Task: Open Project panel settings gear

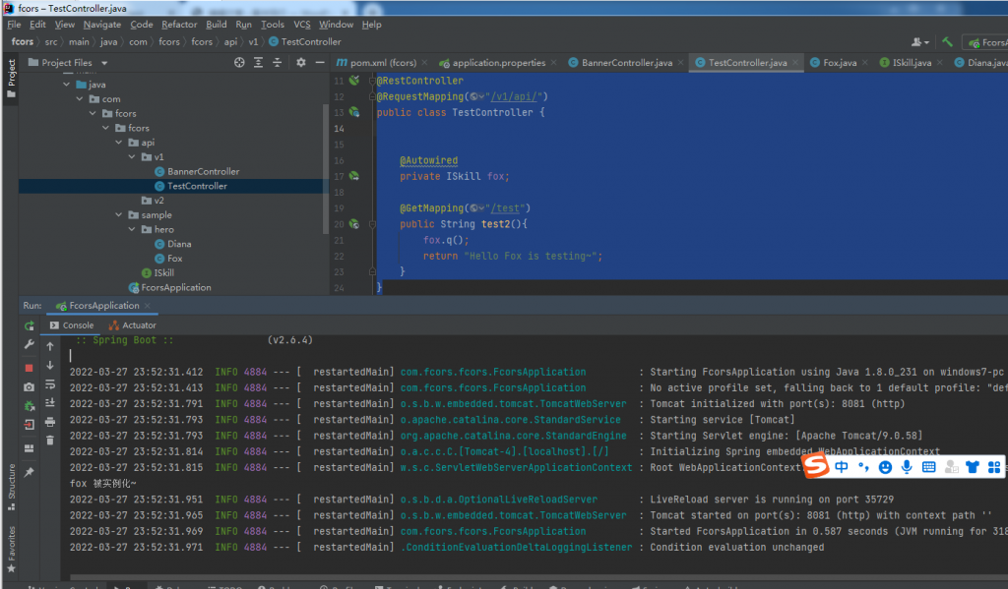Action: [301, 62]
